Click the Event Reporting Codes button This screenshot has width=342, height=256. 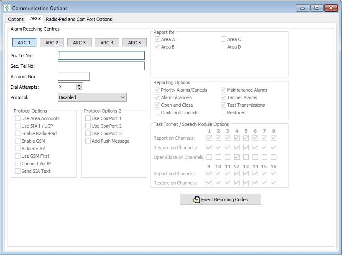pyautogui.click(x=220, y=200)
